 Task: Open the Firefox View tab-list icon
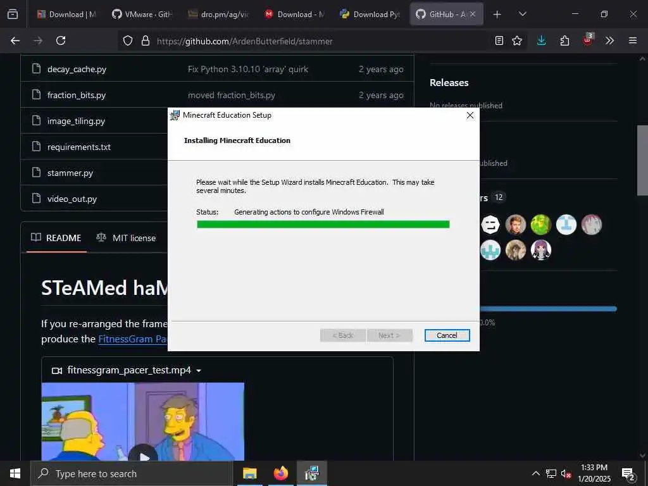[13, 14]
